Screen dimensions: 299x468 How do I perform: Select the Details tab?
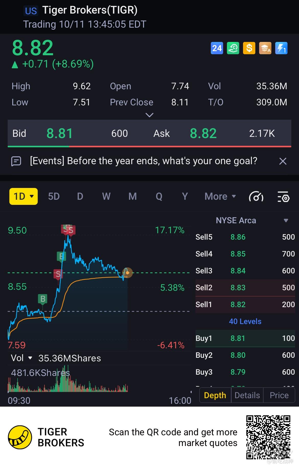[x=247, y=395]
